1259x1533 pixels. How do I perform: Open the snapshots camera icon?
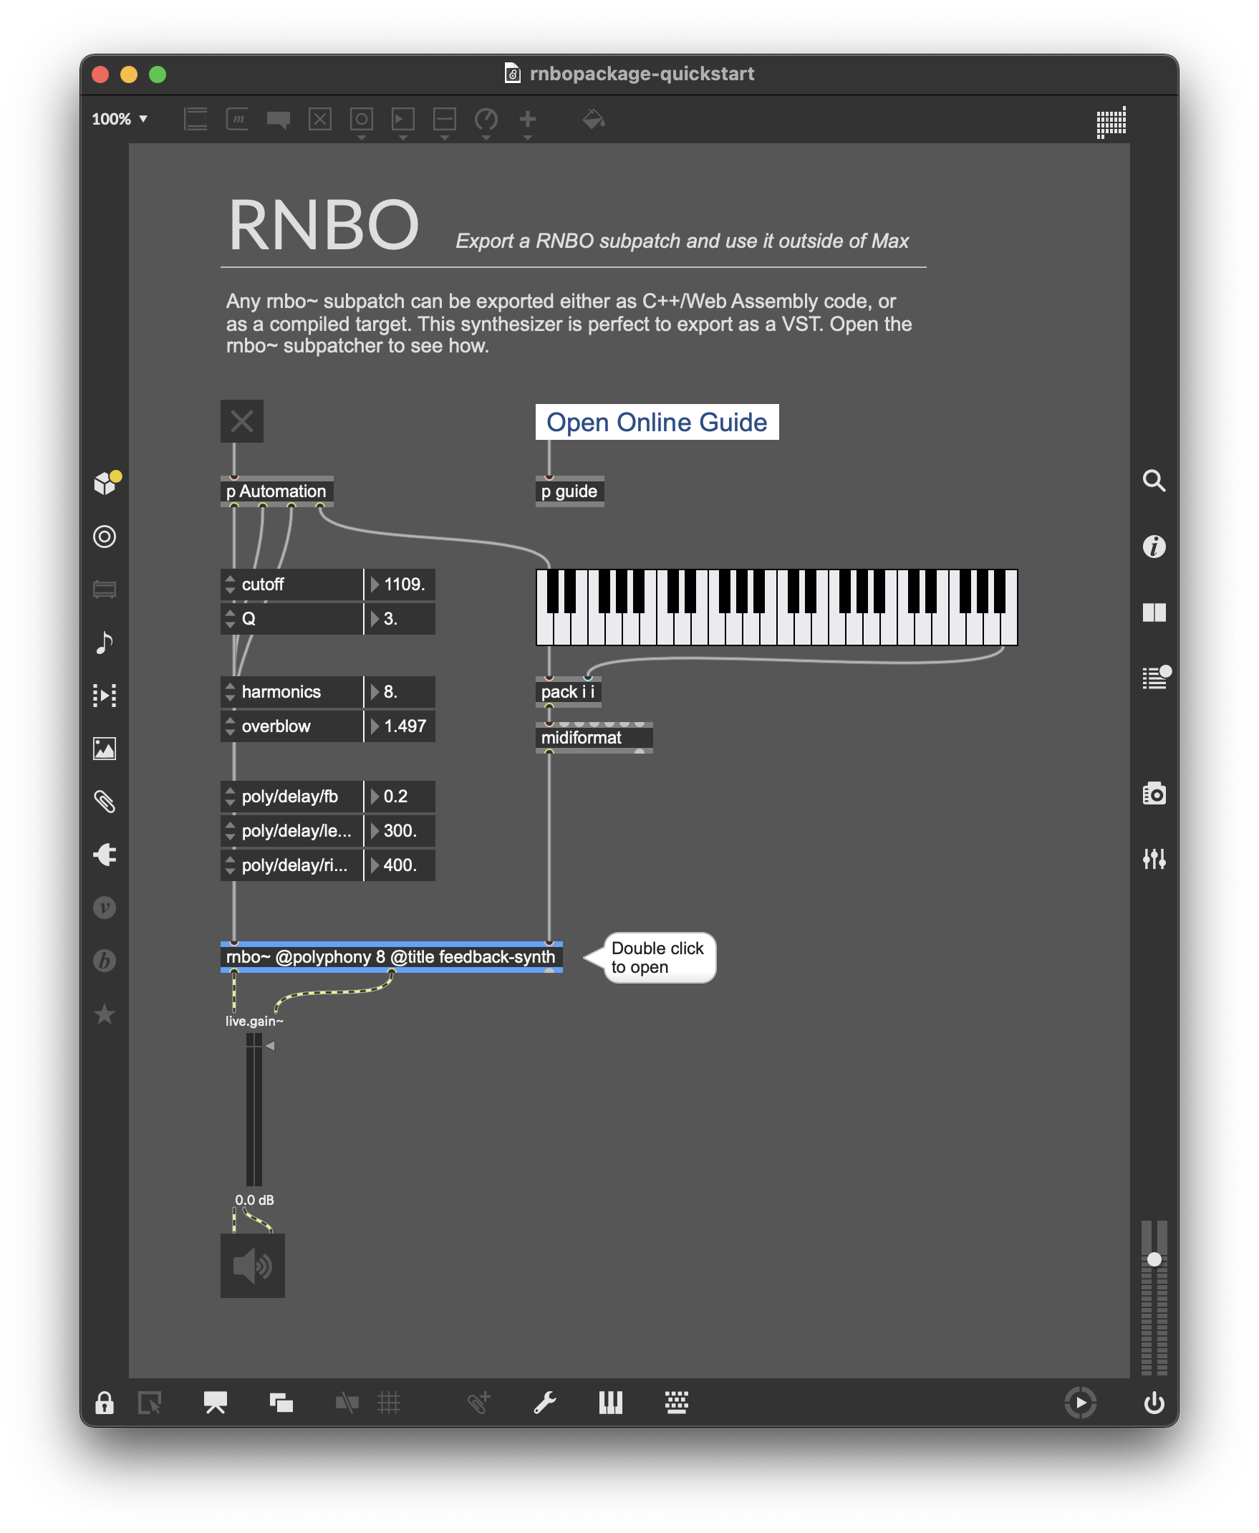pyautogui.click(x=1154, y=793)
